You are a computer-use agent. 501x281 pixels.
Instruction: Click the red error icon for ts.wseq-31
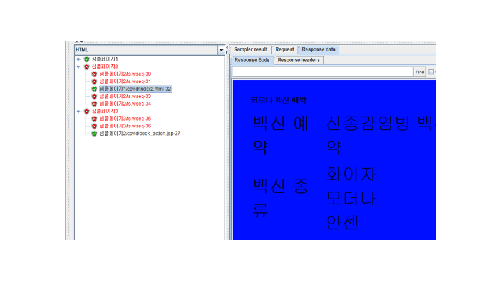pyautogui.click(x=95, y=82)
